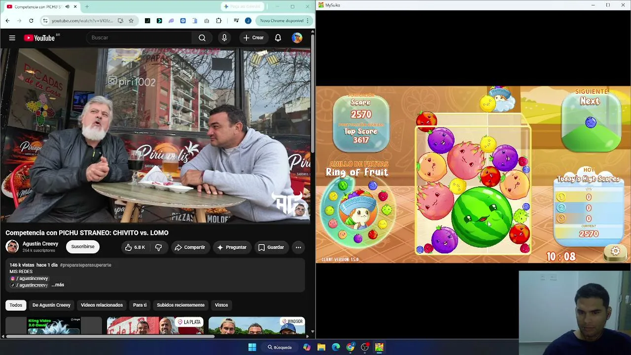Open the Kling Video 3.0 Omni thumbnail
The height and width of the screenshot is (355, 631).
54,326
